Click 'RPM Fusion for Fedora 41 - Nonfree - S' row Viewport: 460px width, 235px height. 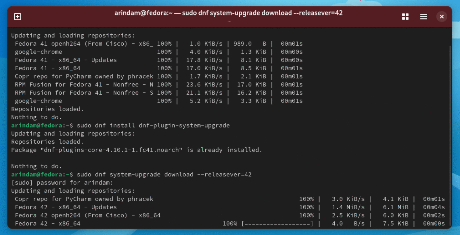coord(159,93)
